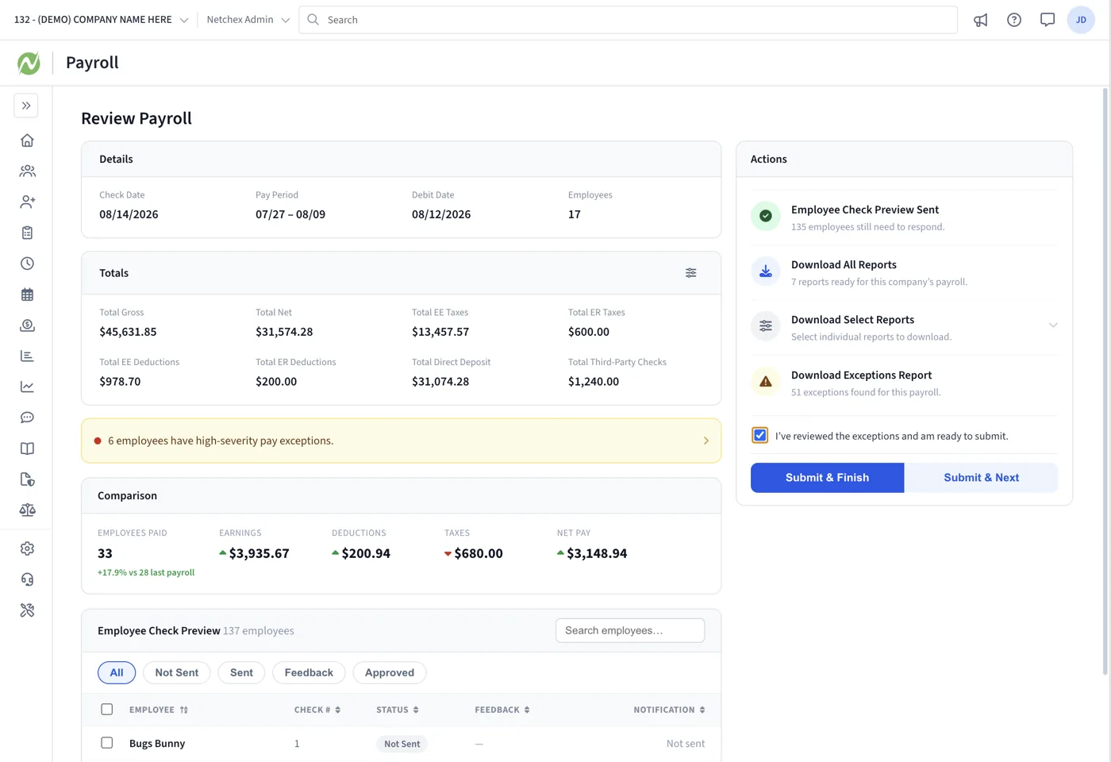This screenshot has height=762, width=1111.
Task: Check the select-all employees checkbox
Action: coord(107,710)
